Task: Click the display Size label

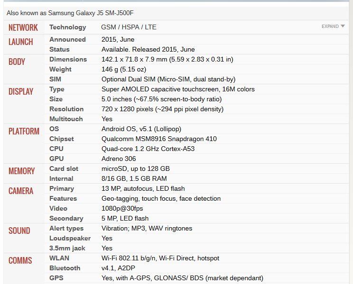Action: [56, 99]
